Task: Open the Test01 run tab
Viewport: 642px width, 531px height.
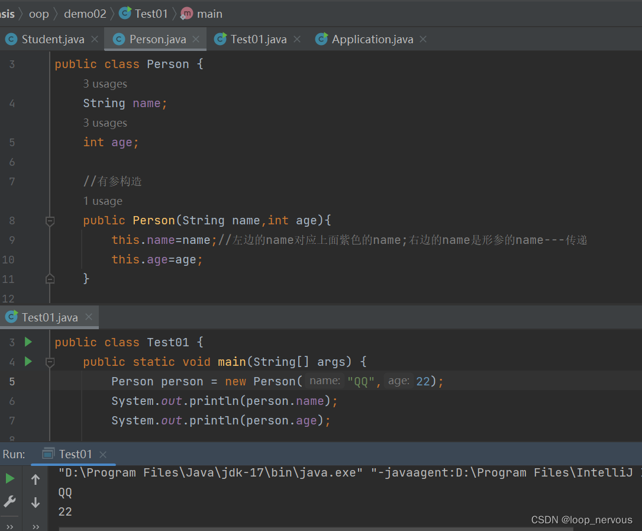Action: click(x=75, y=454)
